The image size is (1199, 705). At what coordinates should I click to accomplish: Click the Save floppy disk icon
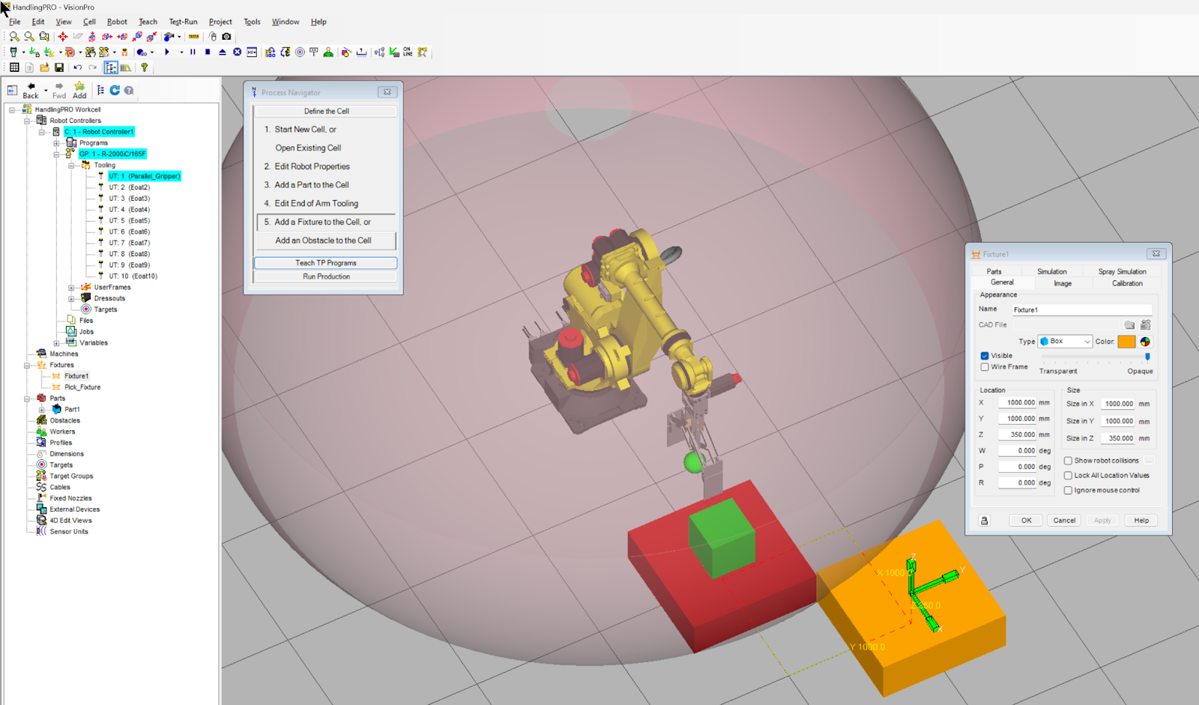click(59, 67)
